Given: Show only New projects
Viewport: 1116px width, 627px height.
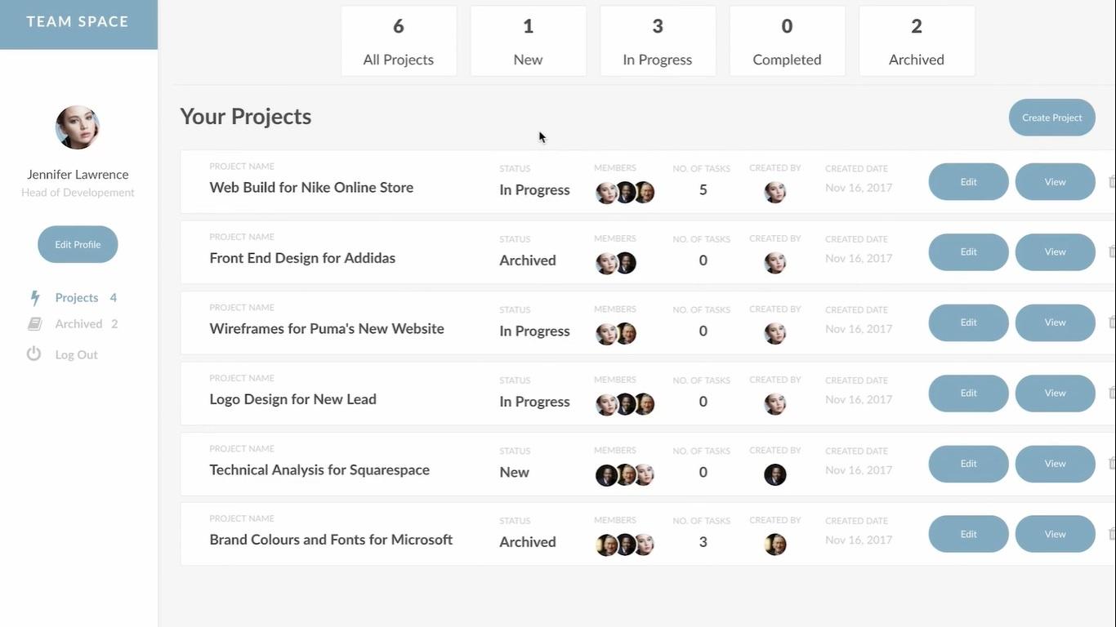Looking at the screenshot, I should click(x=528, y=40).
